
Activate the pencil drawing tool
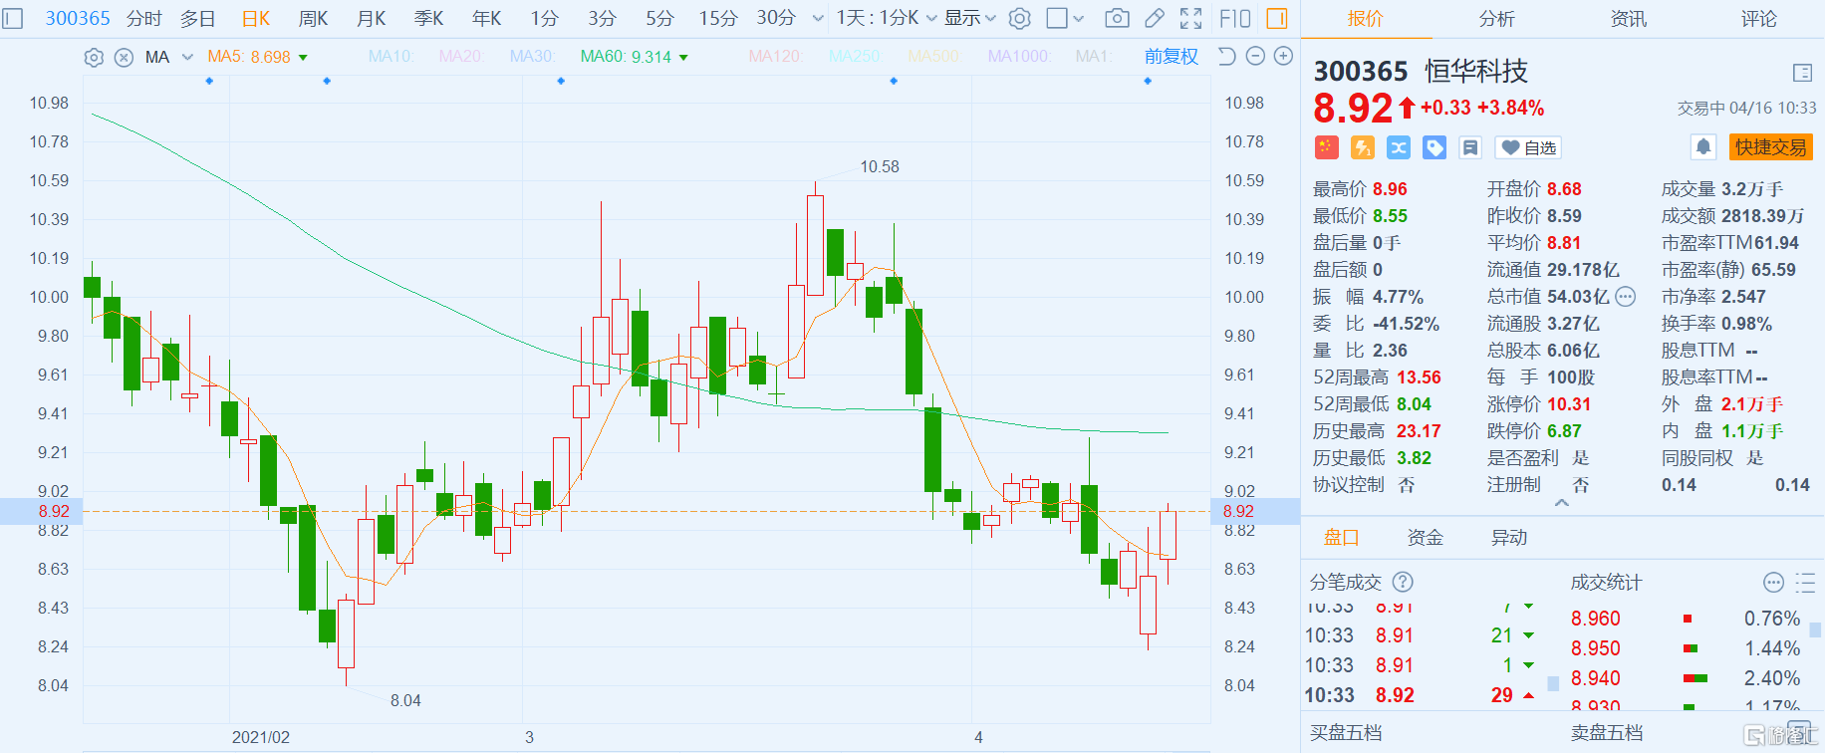tap(1154, 18)
